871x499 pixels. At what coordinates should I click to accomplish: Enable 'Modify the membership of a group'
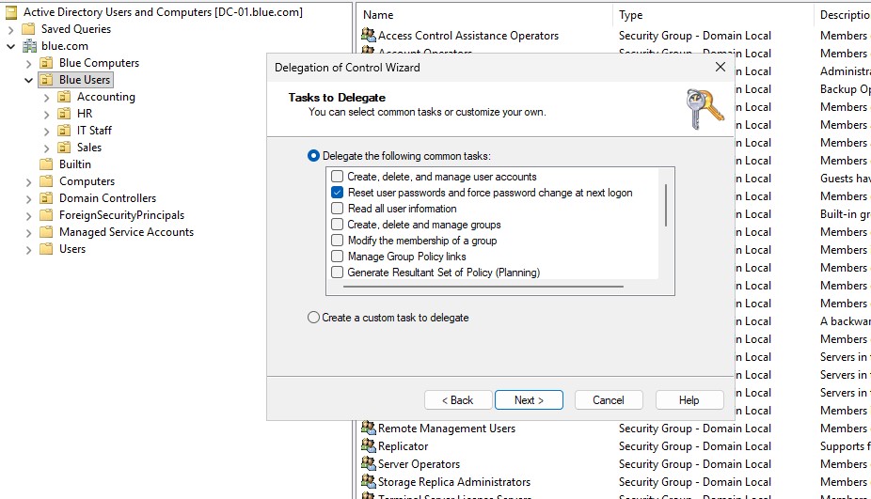tap(337, 241)
